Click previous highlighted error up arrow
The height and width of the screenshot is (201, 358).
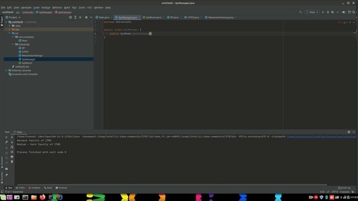click(350, 22)
